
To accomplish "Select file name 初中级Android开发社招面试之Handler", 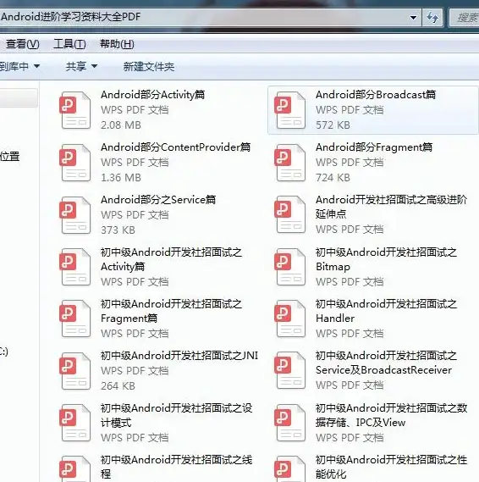I will click(x=386, y=311).
